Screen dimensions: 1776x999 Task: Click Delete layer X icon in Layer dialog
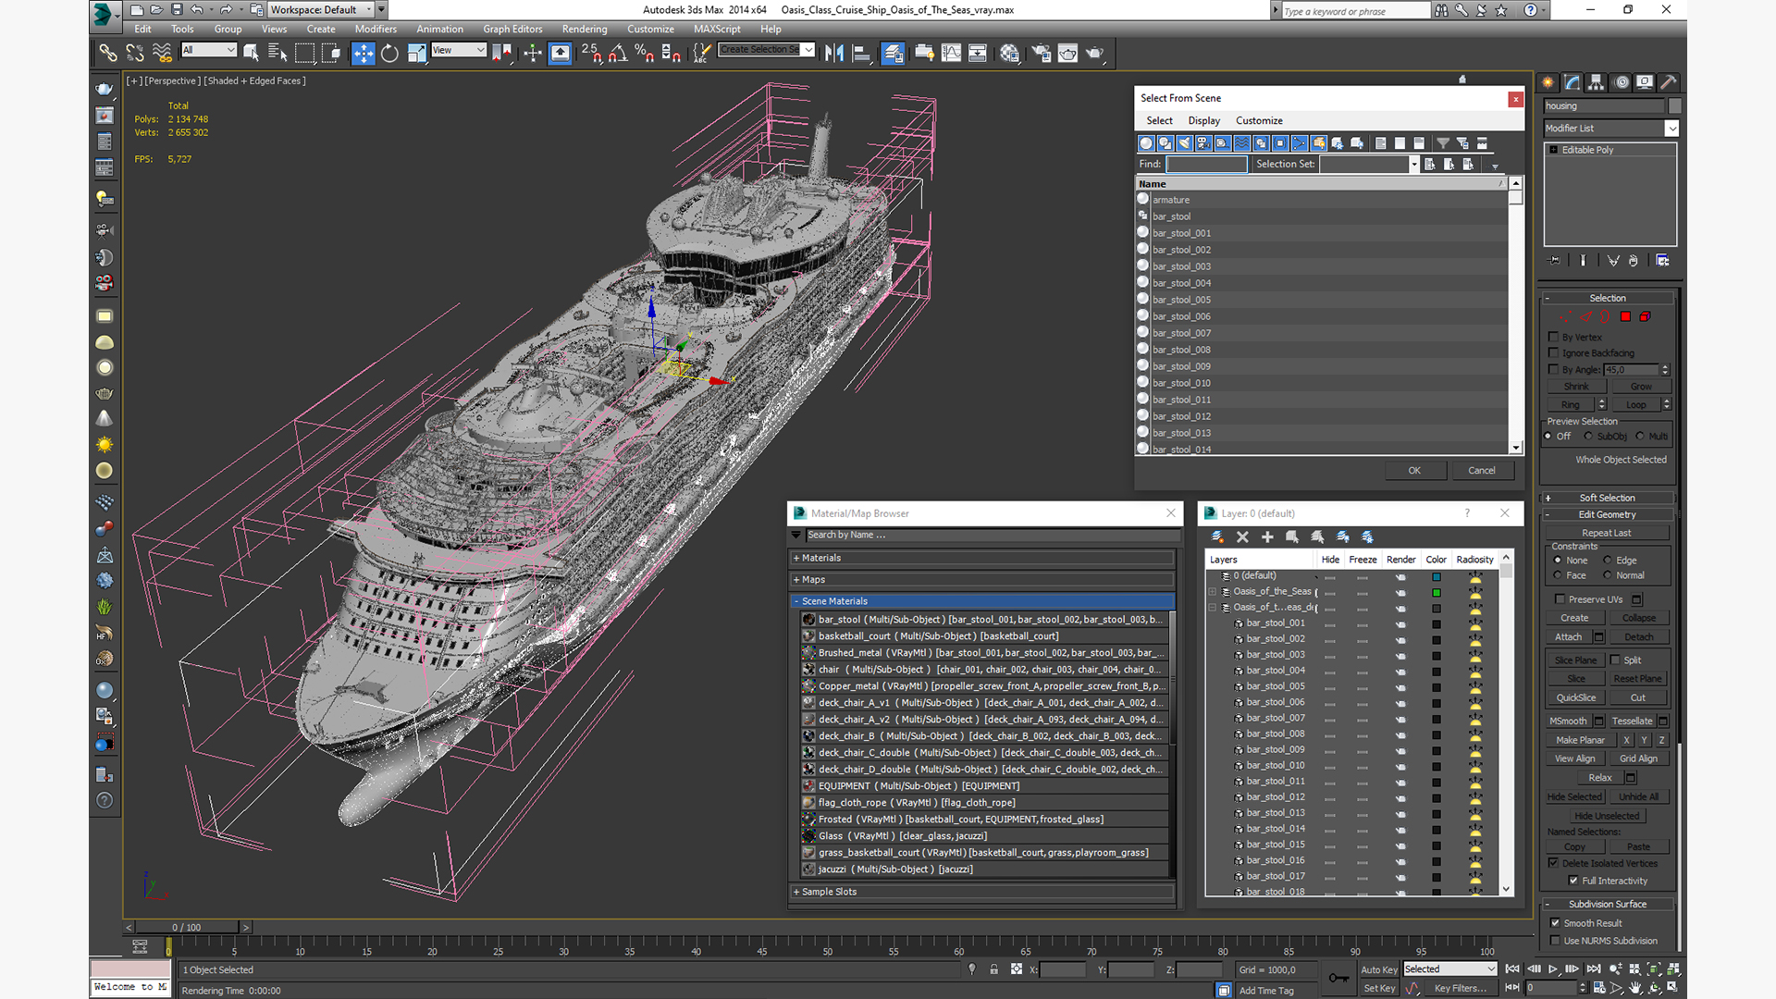point(1242,536)
